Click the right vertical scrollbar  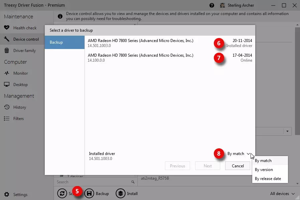click(x=297, y=81)
